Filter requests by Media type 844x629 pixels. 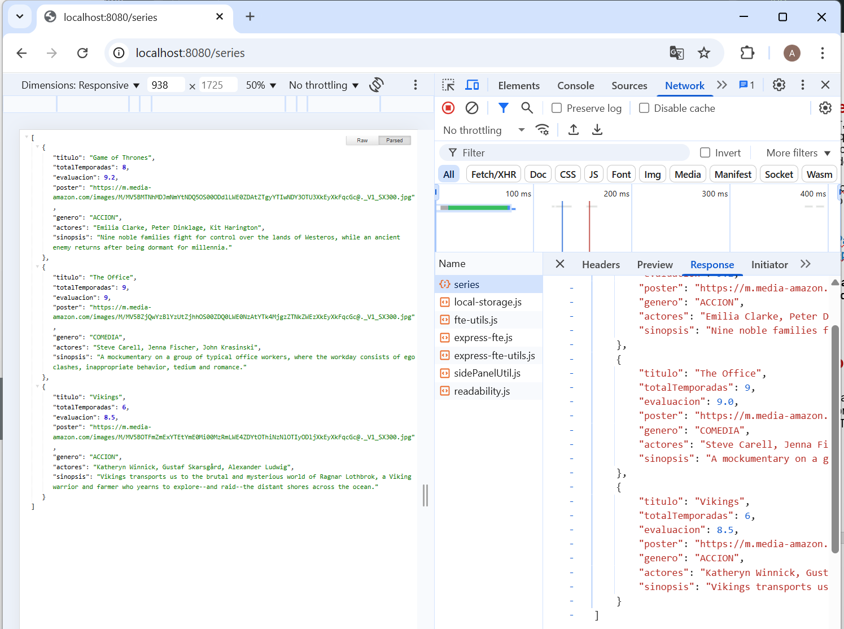tap(688, 174)
